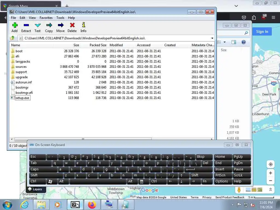
Task: Open the Firefox taskbar icon
Action: click(92, 205)
